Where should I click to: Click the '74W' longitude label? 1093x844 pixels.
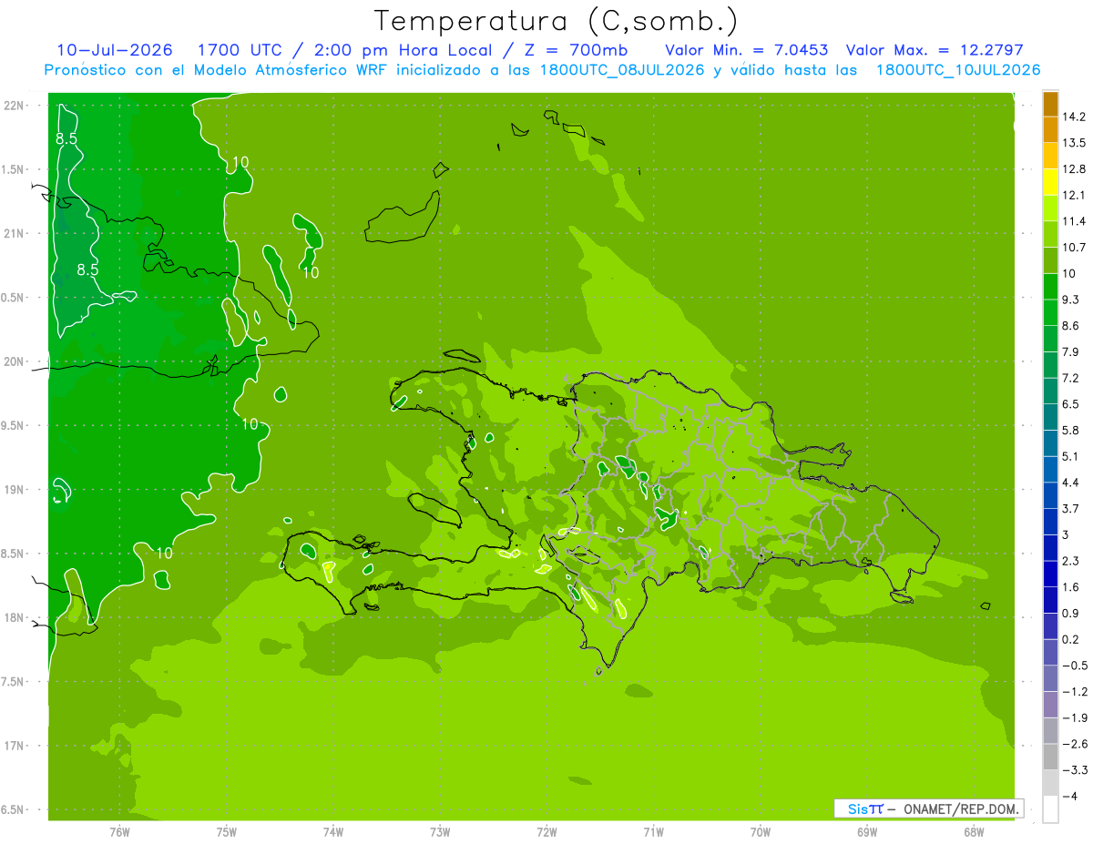(x=333, y=831)
